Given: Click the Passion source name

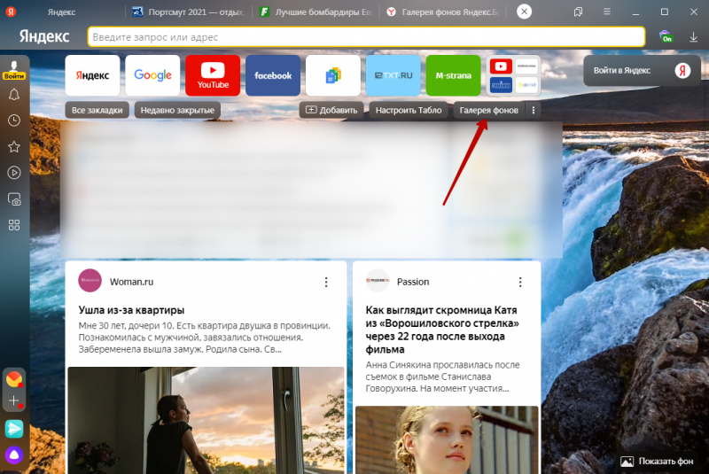Looking at the screenshot, I should click(413, 282).
